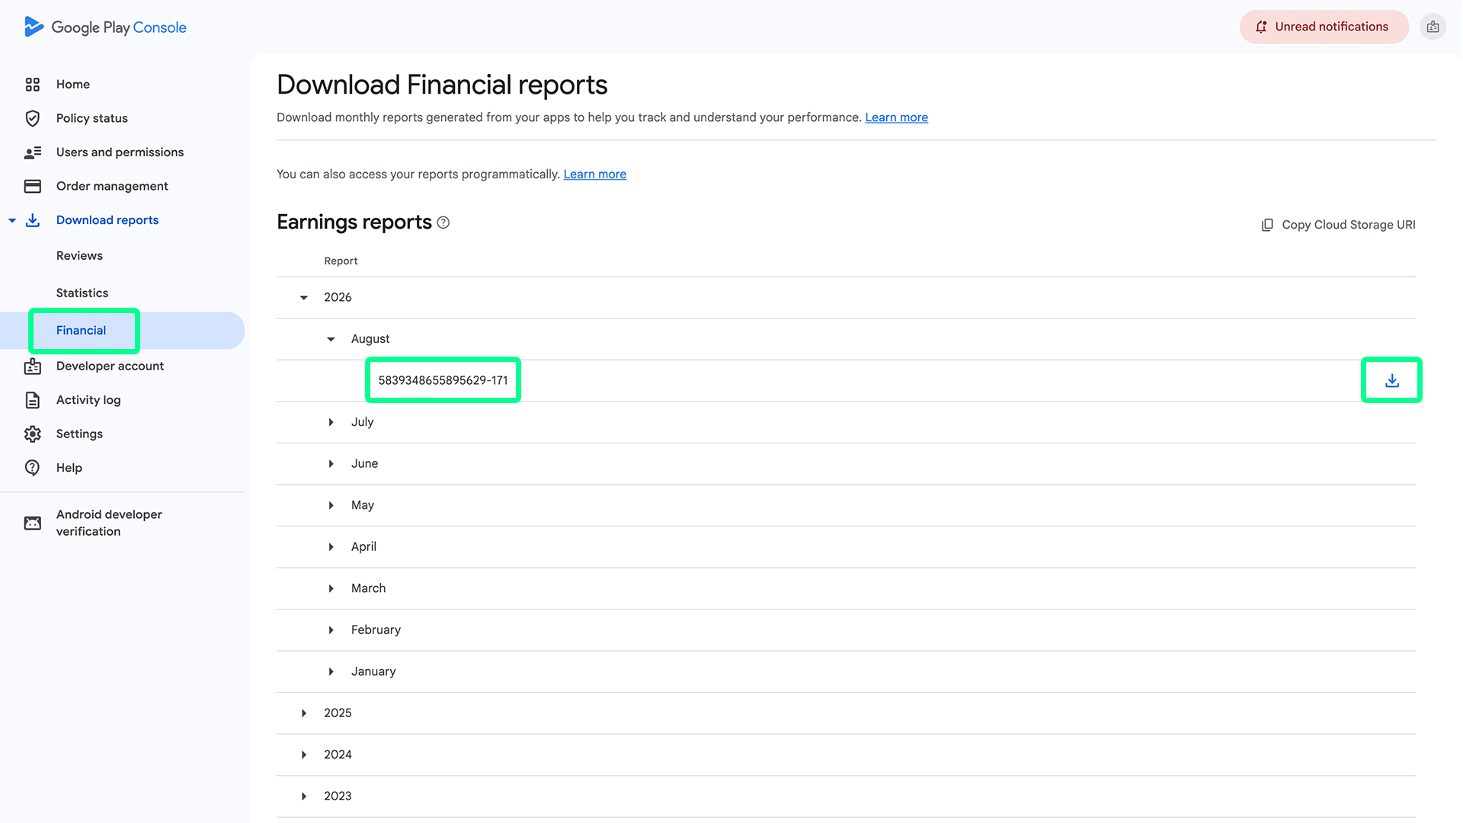Viewport: 1463px width, 823px height.
Task: Open Reviews in the sidebar
Action: tap(79, 256)
